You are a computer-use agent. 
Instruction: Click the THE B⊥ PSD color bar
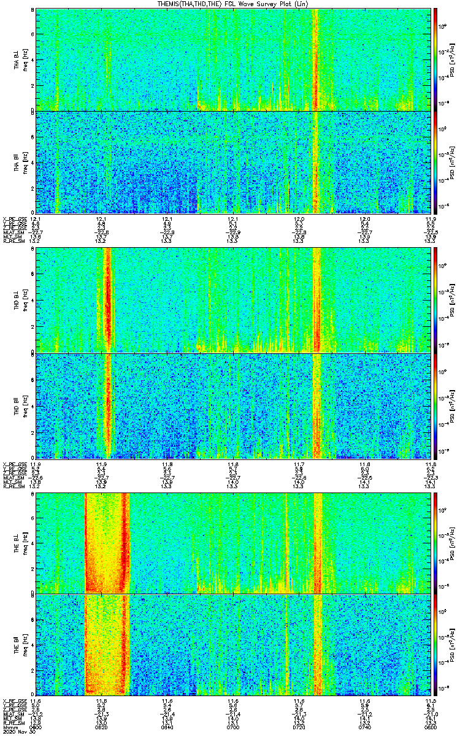tap(435, 543)
